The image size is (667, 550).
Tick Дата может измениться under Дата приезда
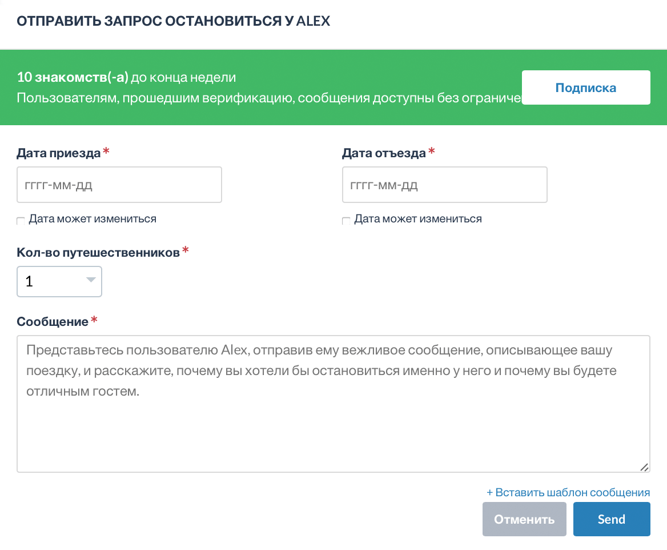pyautogui.click(x=21, y=220)
